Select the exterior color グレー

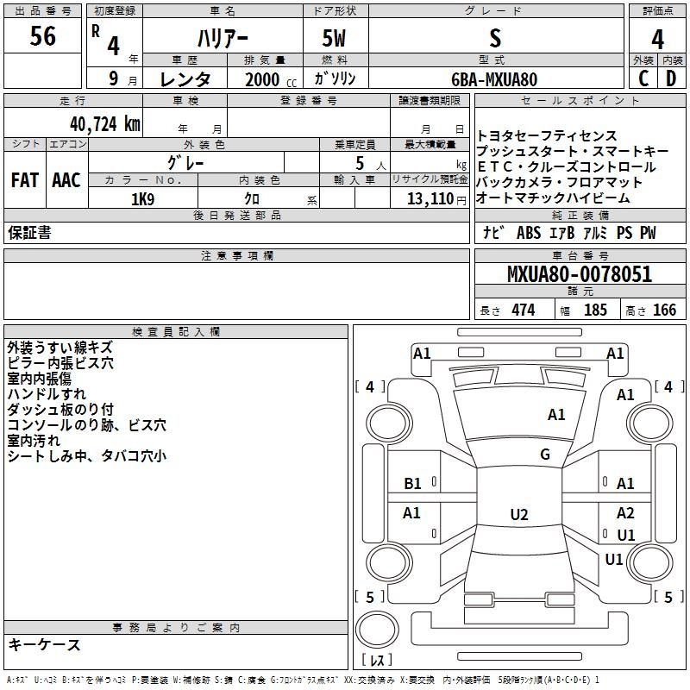click(x=185, y=163)
